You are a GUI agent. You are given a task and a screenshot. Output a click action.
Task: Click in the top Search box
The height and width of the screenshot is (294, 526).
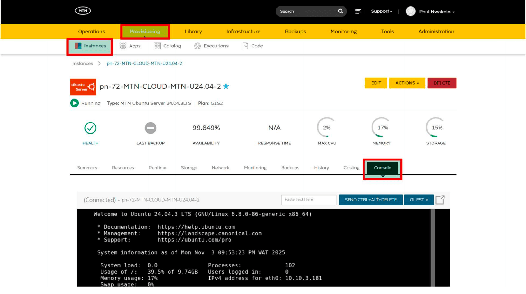pyautogui.click(x=307, y=11)
